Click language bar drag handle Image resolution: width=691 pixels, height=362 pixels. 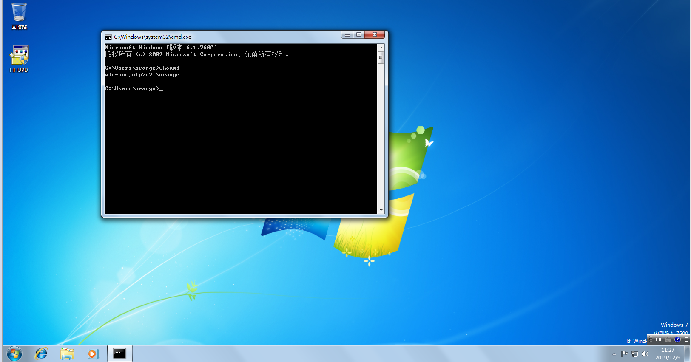pos(651,339)
